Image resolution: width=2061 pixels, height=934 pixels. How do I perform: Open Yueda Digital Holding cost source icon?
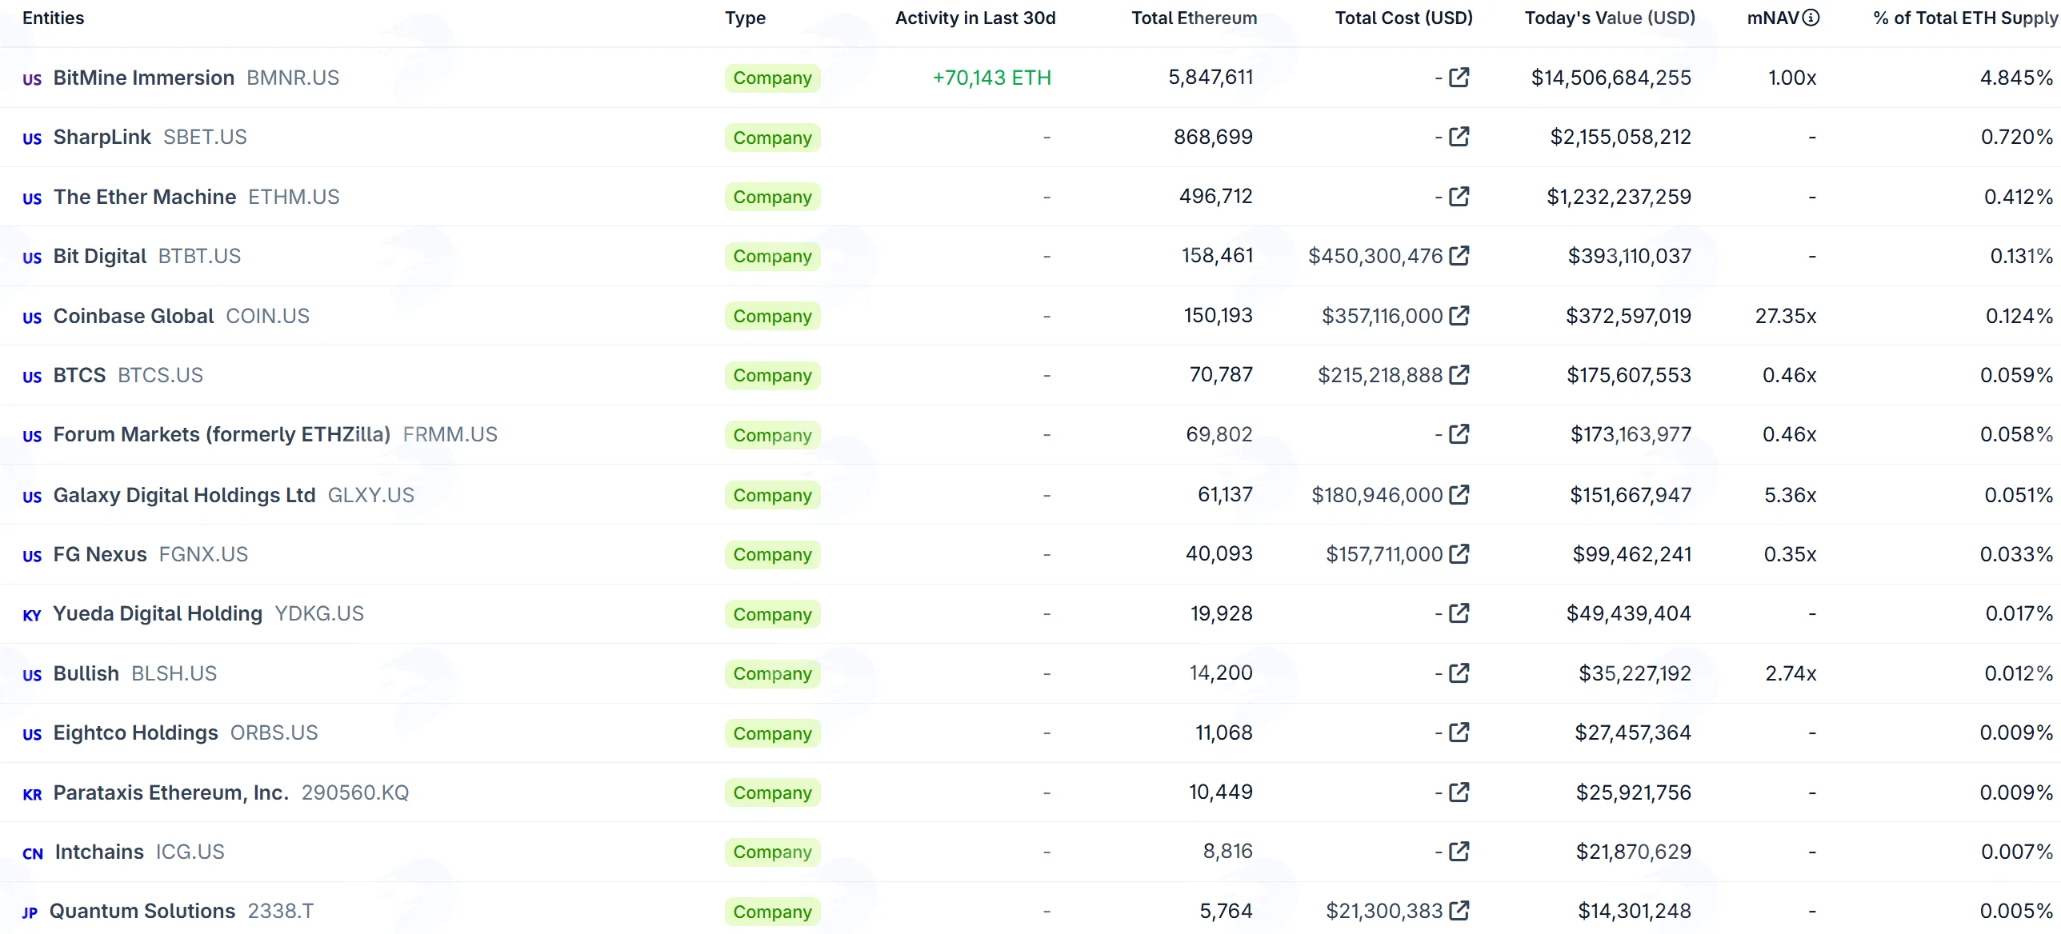(x=1459, y=613)
